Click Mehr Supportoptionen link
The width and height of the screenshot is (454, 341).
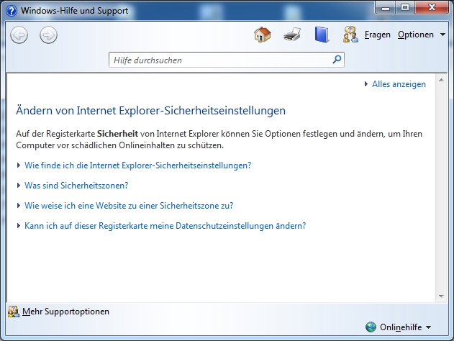(65, 312)
